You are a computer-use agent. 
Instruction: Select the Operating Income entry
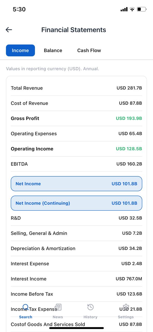76,149
